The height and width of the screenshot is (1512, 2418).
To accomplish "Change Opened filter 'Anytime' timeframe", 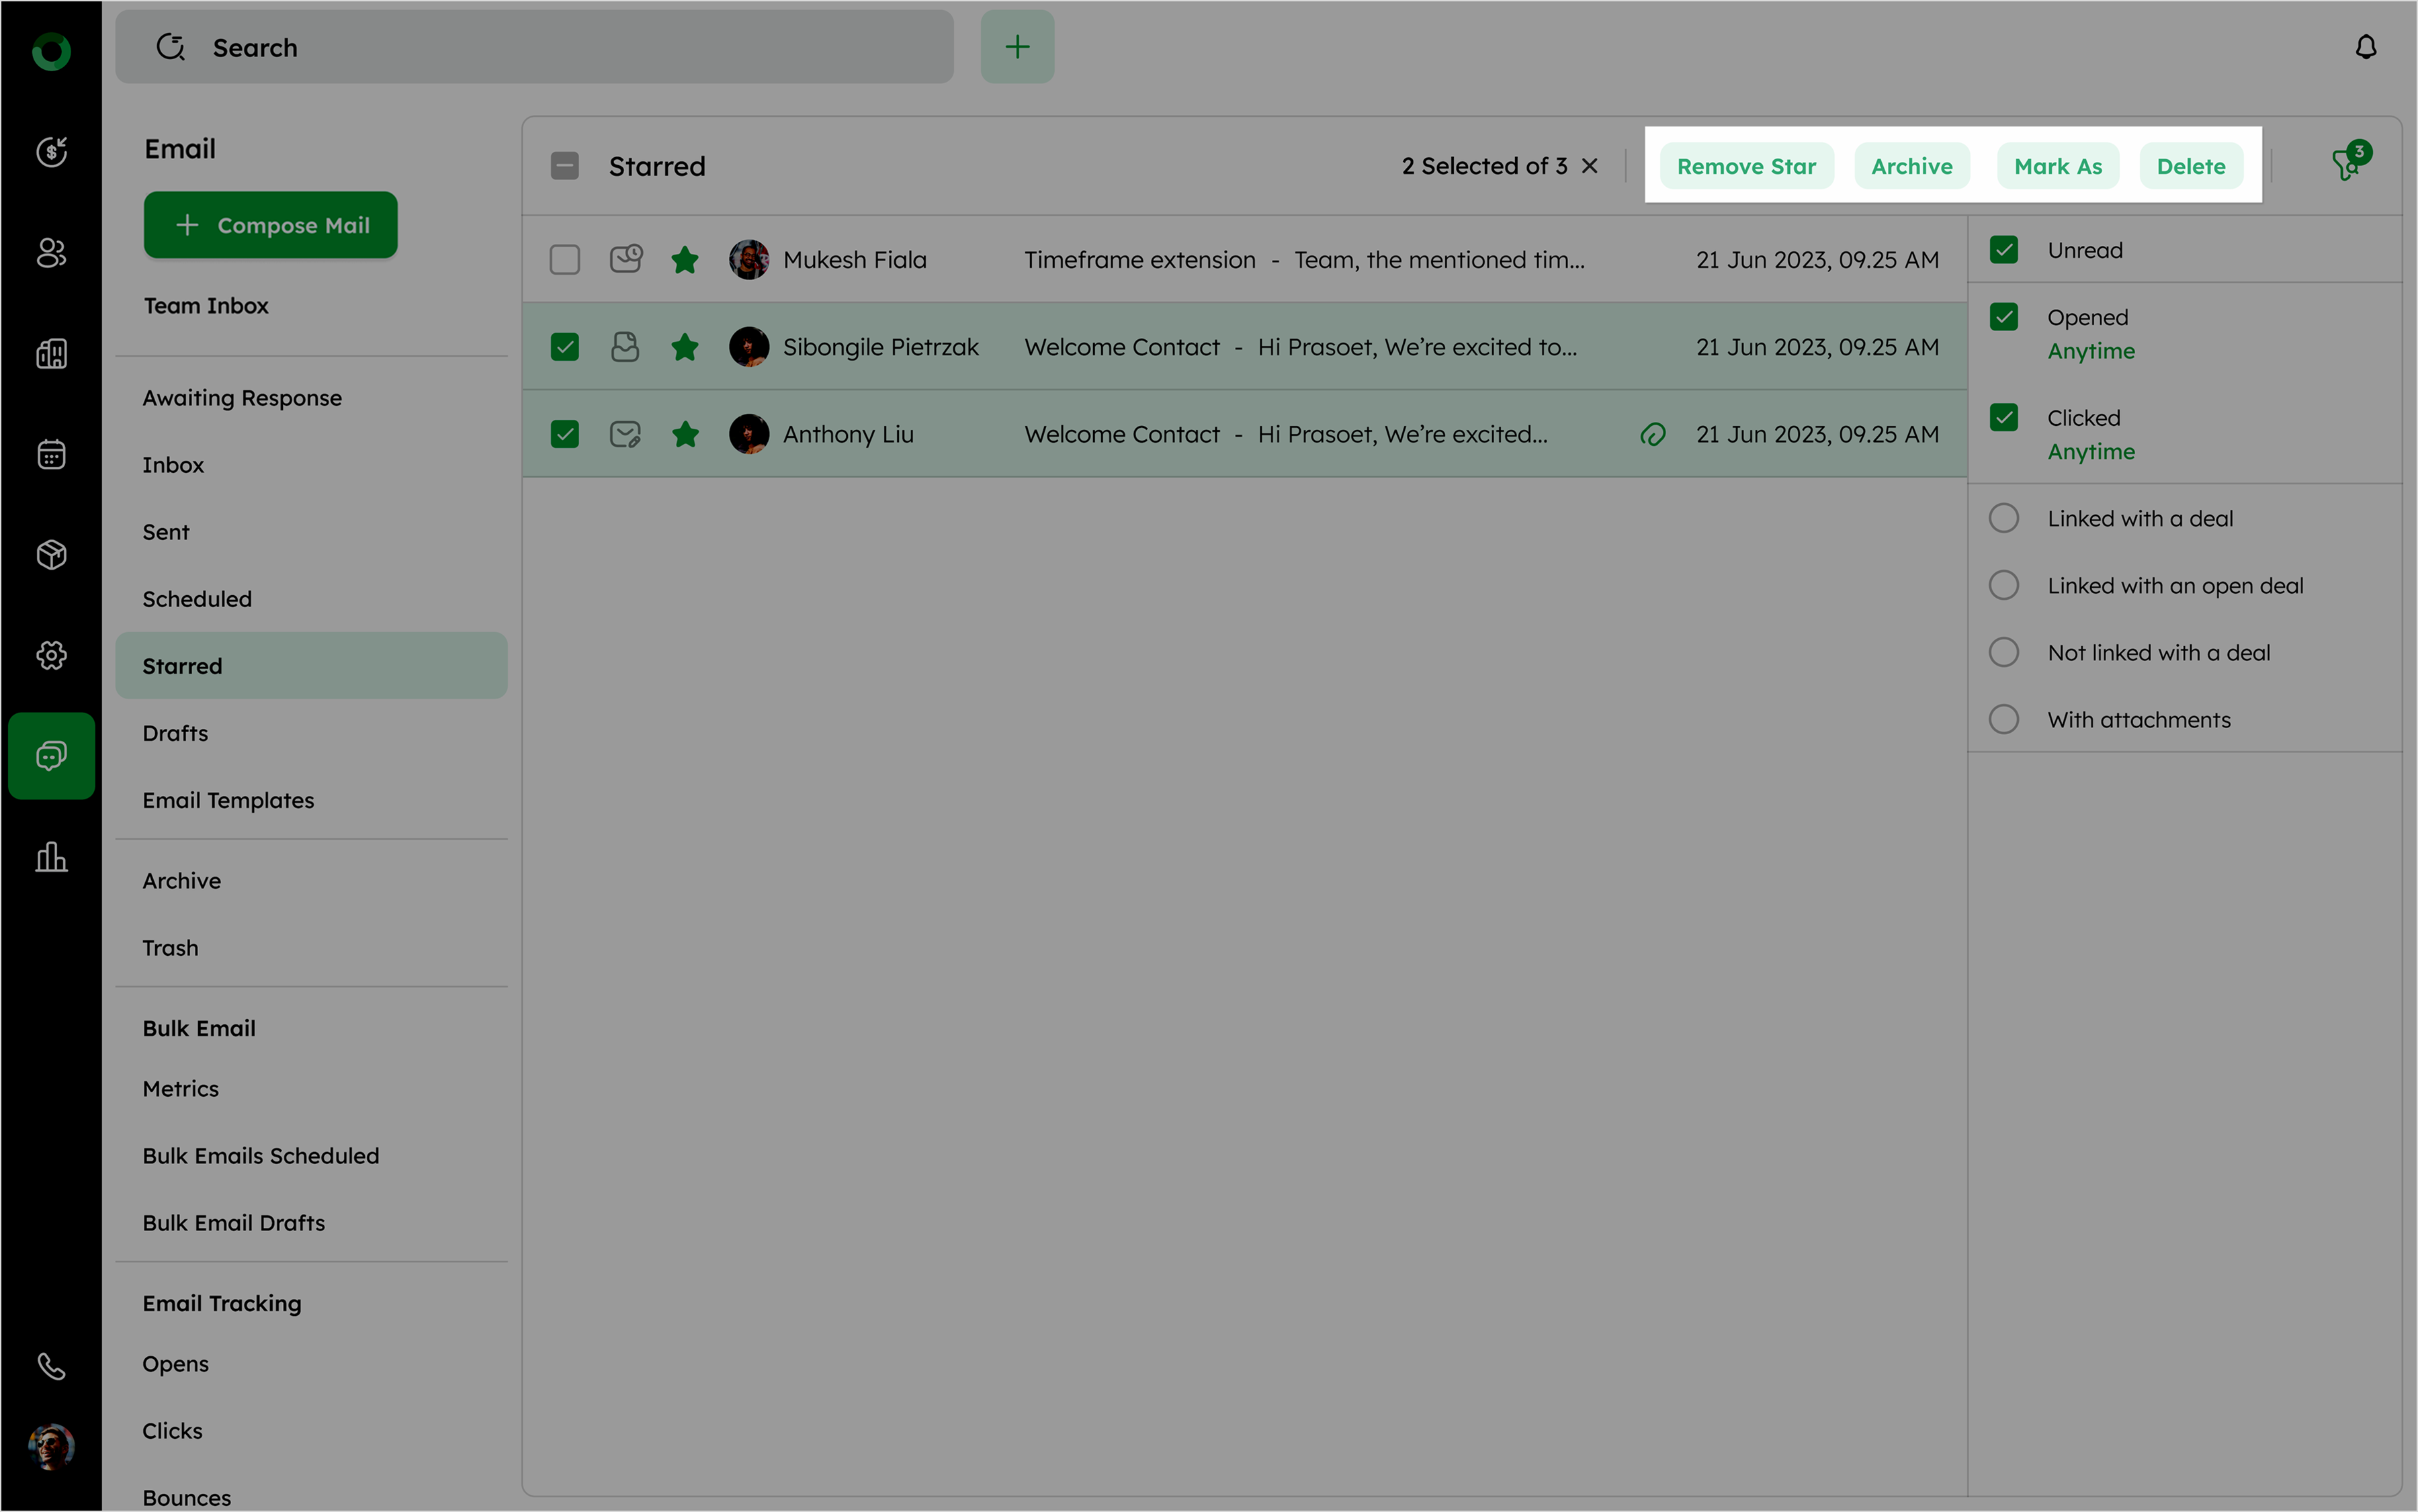I will [2091, 351].
